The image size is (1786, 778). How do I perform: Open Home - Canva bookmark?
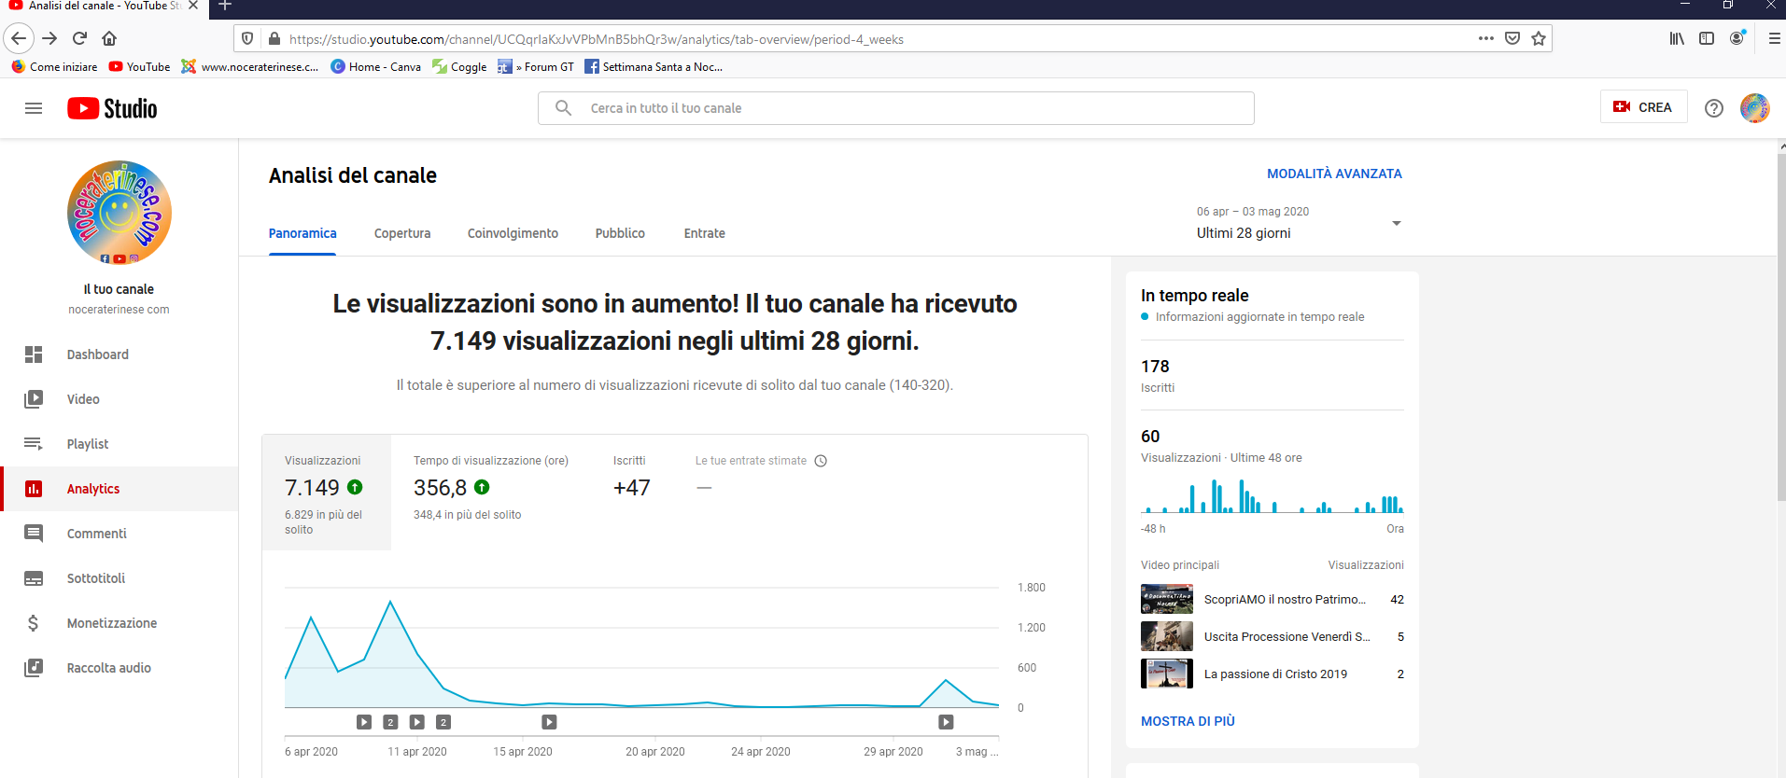(375, 66)
